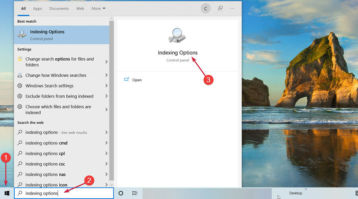The image size is (358, 199).
Task: Open the feedback icon in search header
Action: tap(220, 8)
